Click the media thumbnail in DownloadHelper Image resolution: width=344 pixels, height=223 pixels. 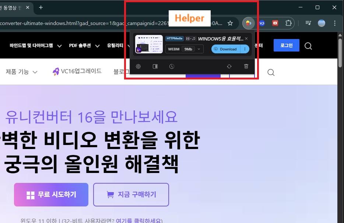149,44
